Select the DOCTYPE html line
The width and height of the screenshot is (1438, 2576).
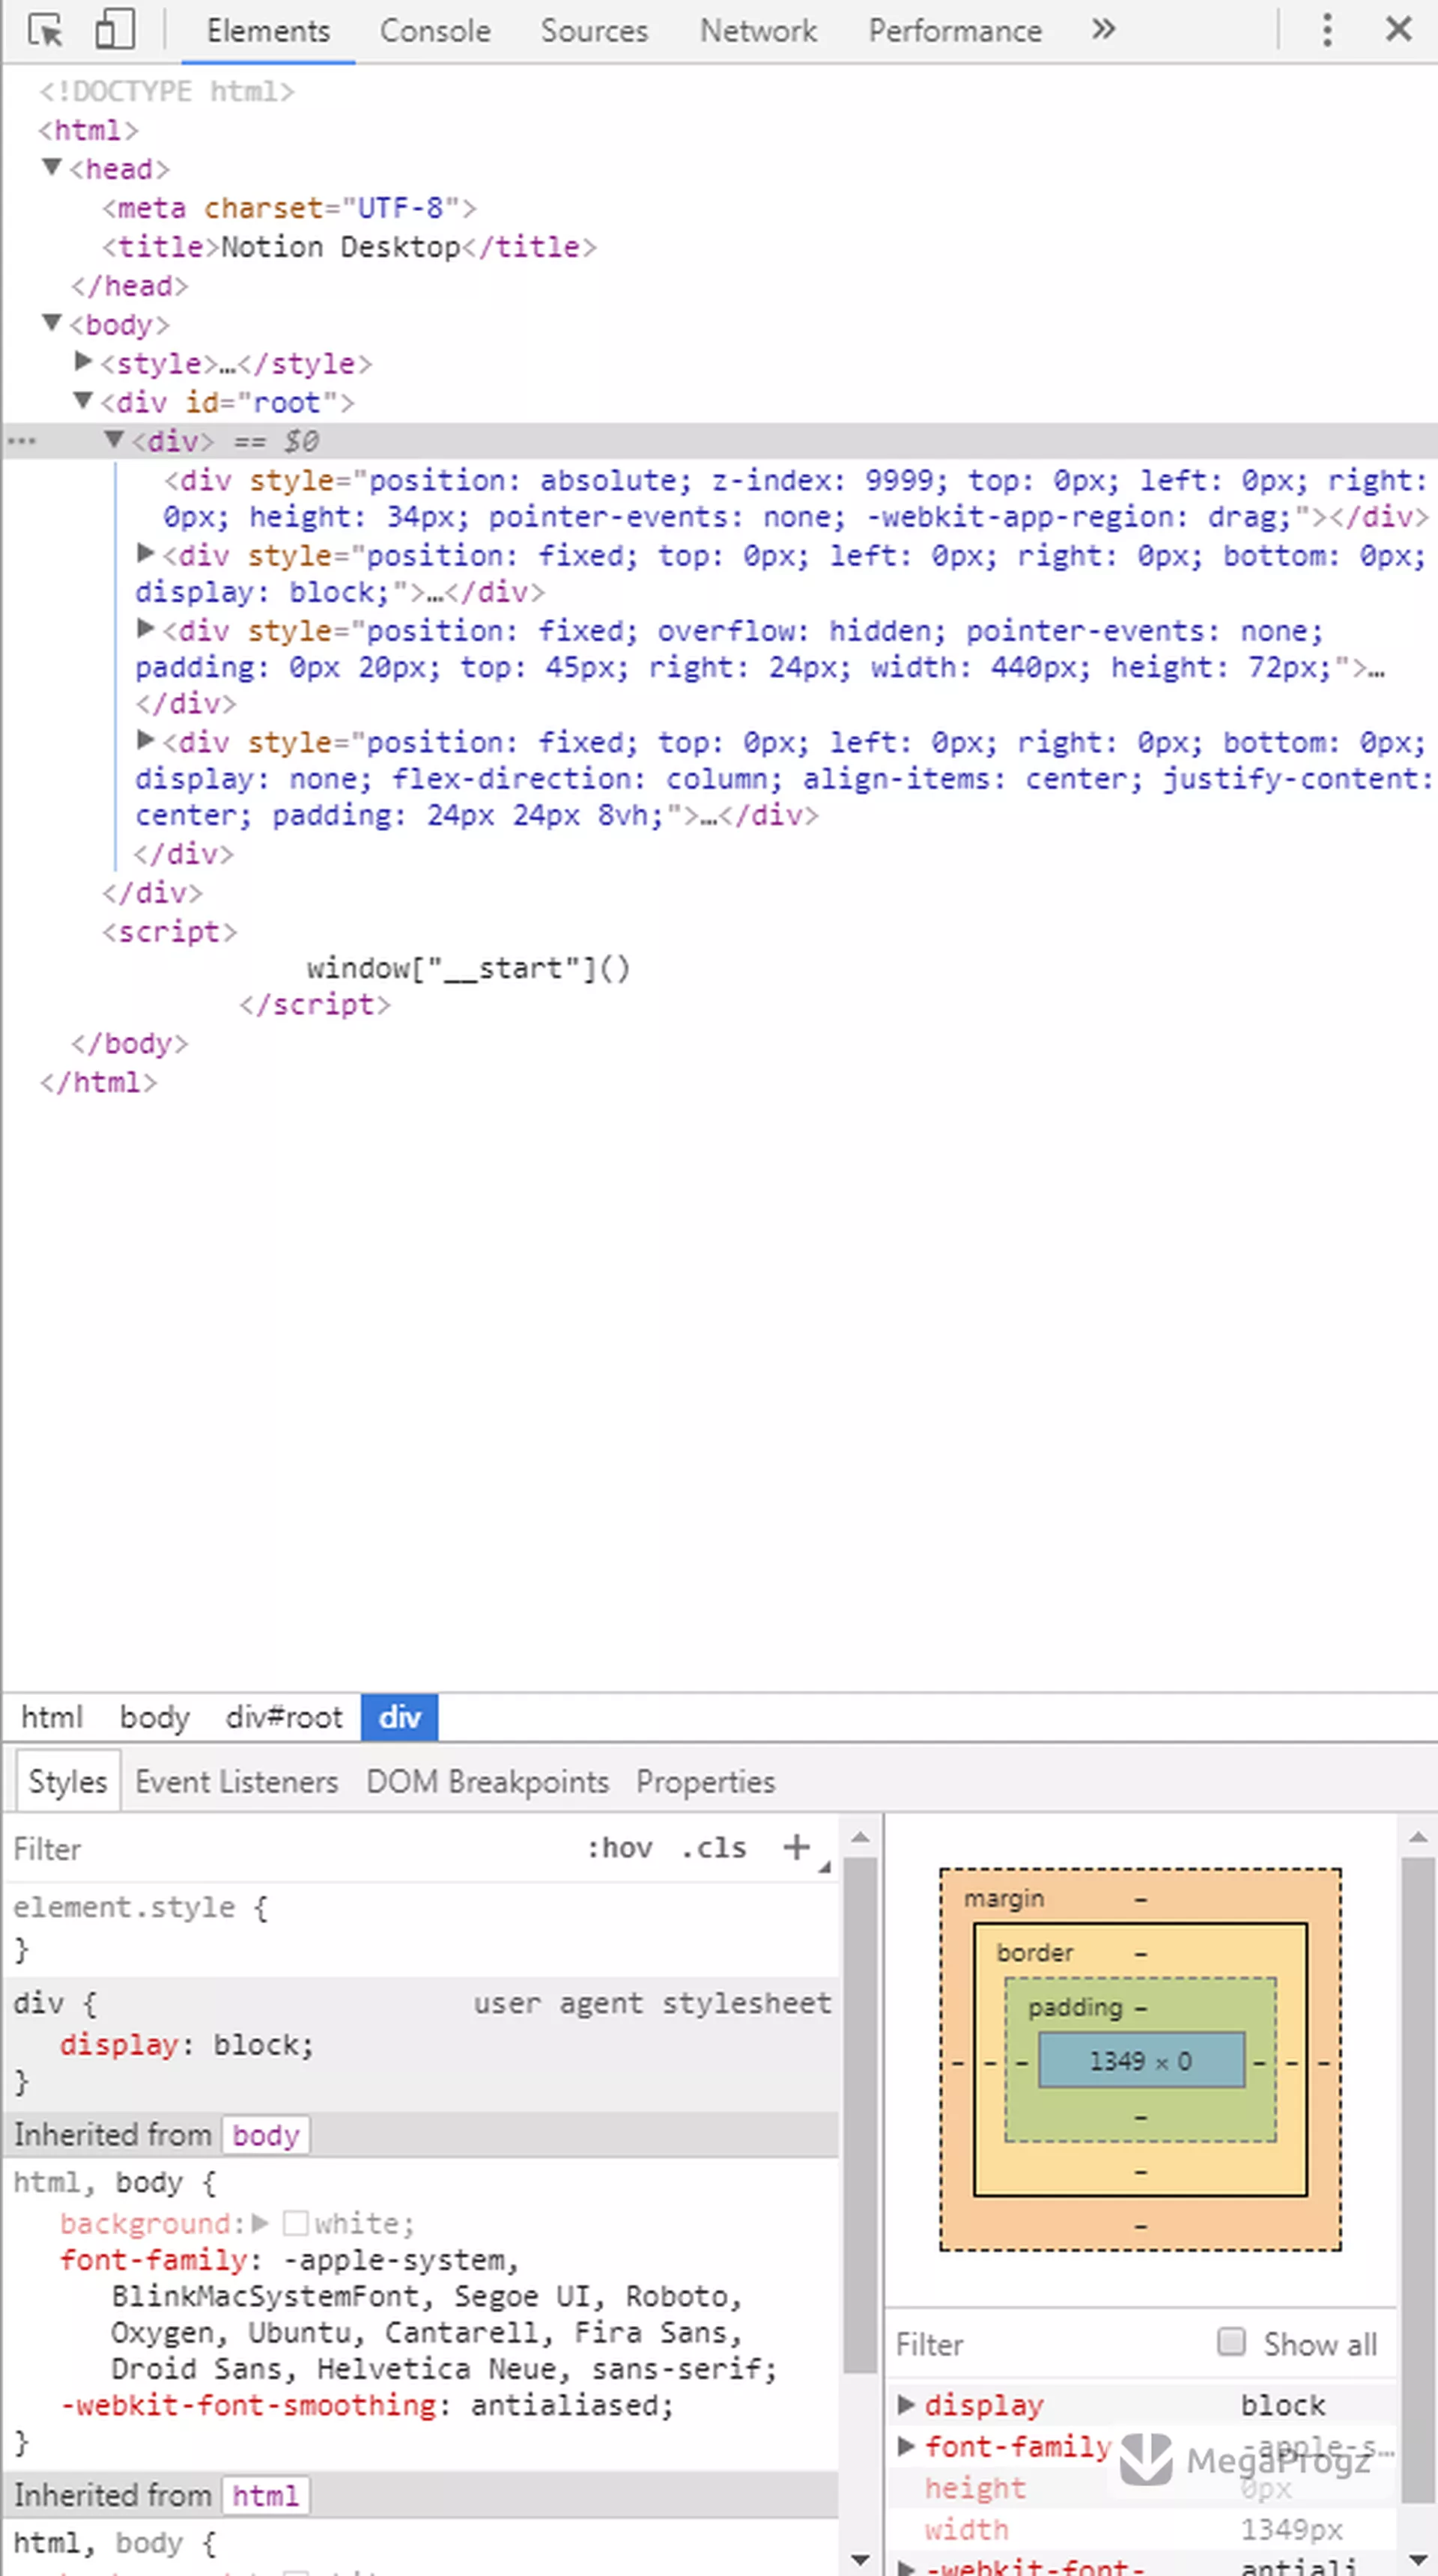coord(167,91)
